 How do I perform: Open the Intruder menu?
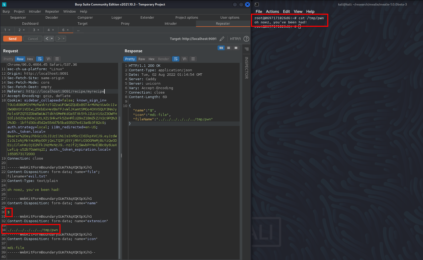[35, 11]
